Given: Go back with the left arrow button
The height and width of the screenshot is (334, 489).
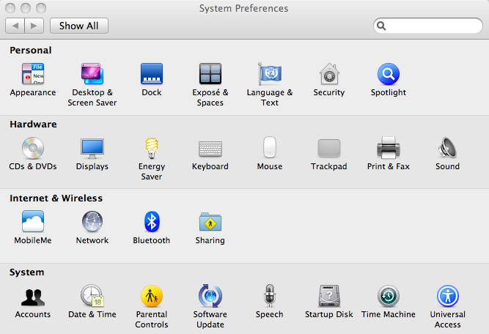Looking at the screenshot, I should (15, 26).
